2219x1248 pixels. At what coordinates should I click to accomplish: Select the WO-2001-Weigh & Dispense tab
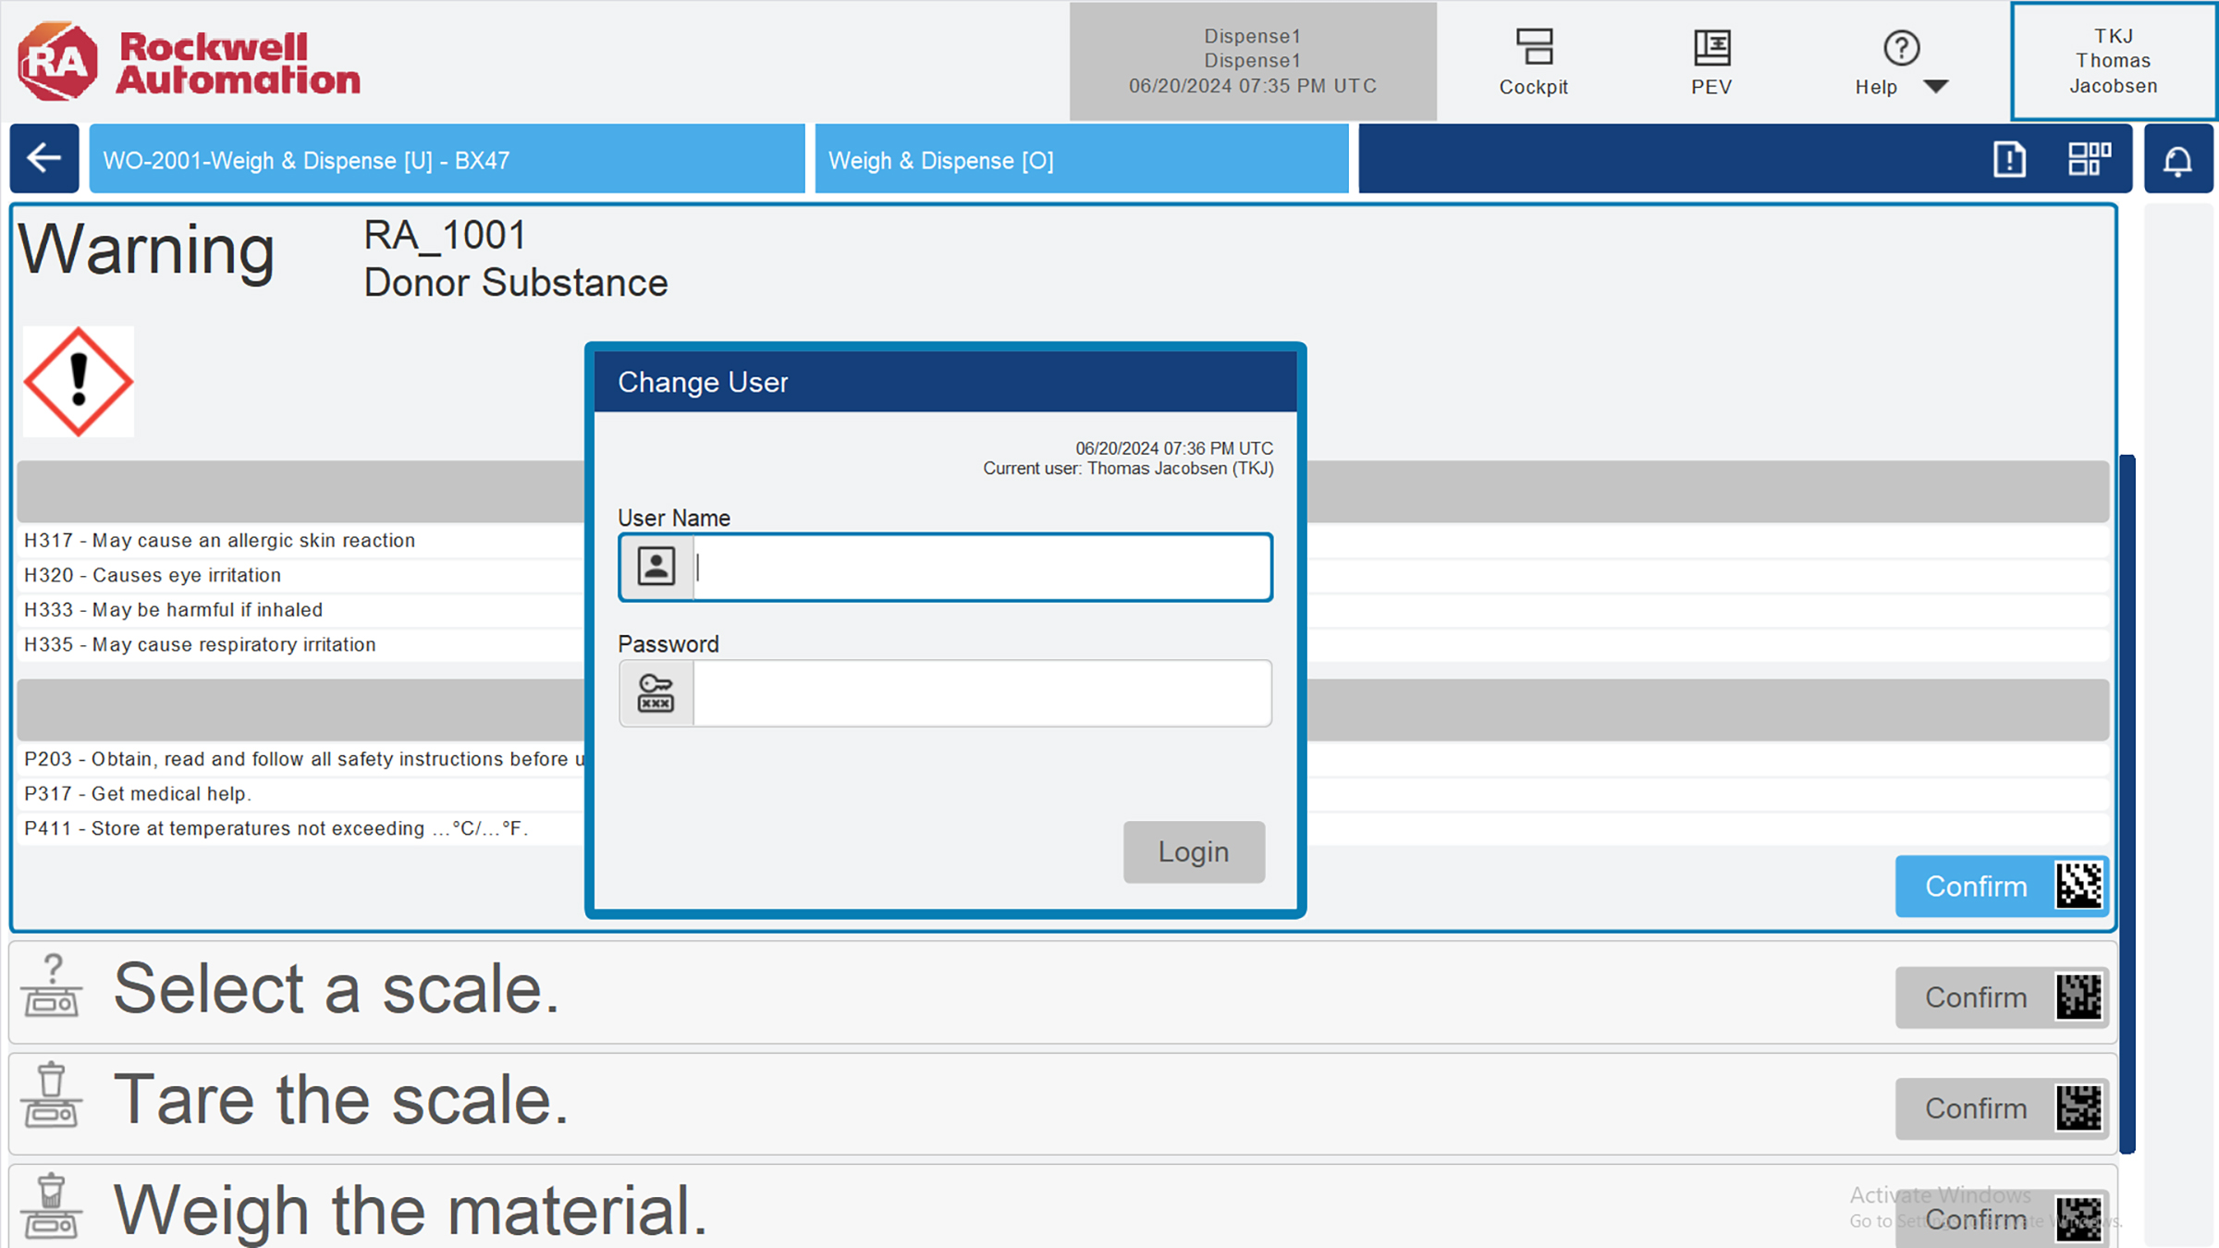click(x=447, y=160)
